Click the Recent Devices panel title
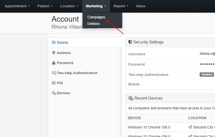Screen dimensions: 215x137 point(148,98)
